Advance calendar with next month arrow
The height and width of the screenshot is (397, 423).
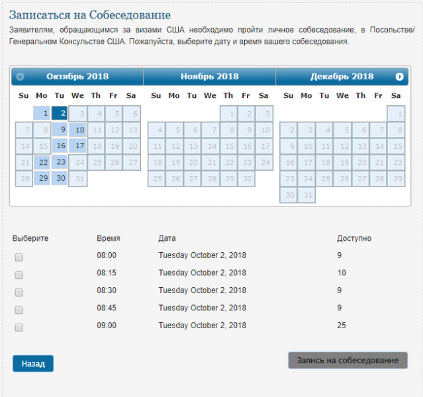[399, 77]
